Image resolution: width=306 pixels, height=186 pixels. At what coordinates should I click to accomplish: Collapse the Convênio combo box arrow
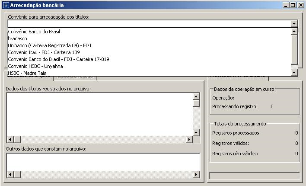coord(294,24)
